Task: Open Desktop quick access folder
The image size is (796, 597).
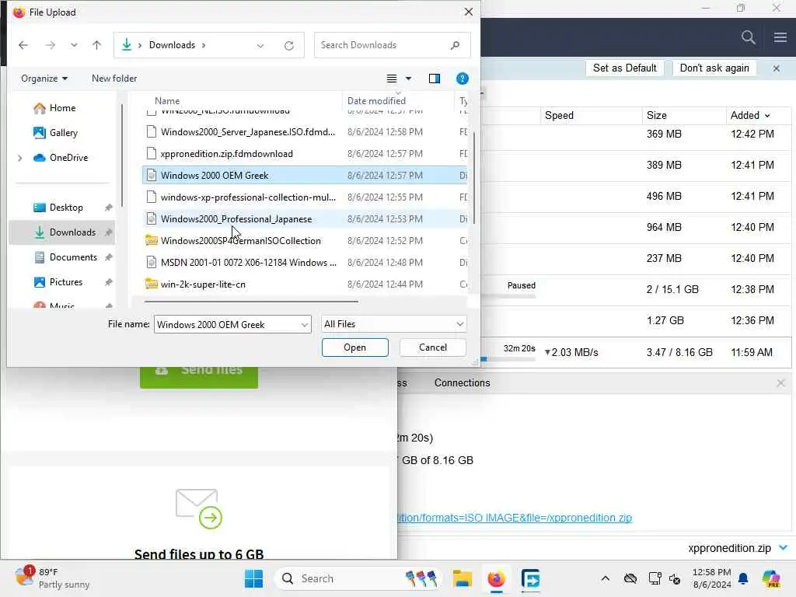Action: (x=66, y=208)
